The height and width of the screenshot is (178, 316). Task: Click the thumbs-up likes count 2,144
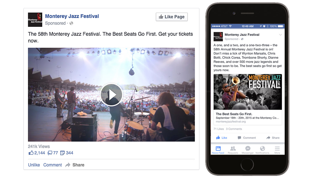37,153
